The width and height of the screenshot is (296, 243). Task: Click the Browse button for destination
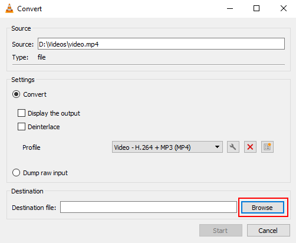click(263, 207)
